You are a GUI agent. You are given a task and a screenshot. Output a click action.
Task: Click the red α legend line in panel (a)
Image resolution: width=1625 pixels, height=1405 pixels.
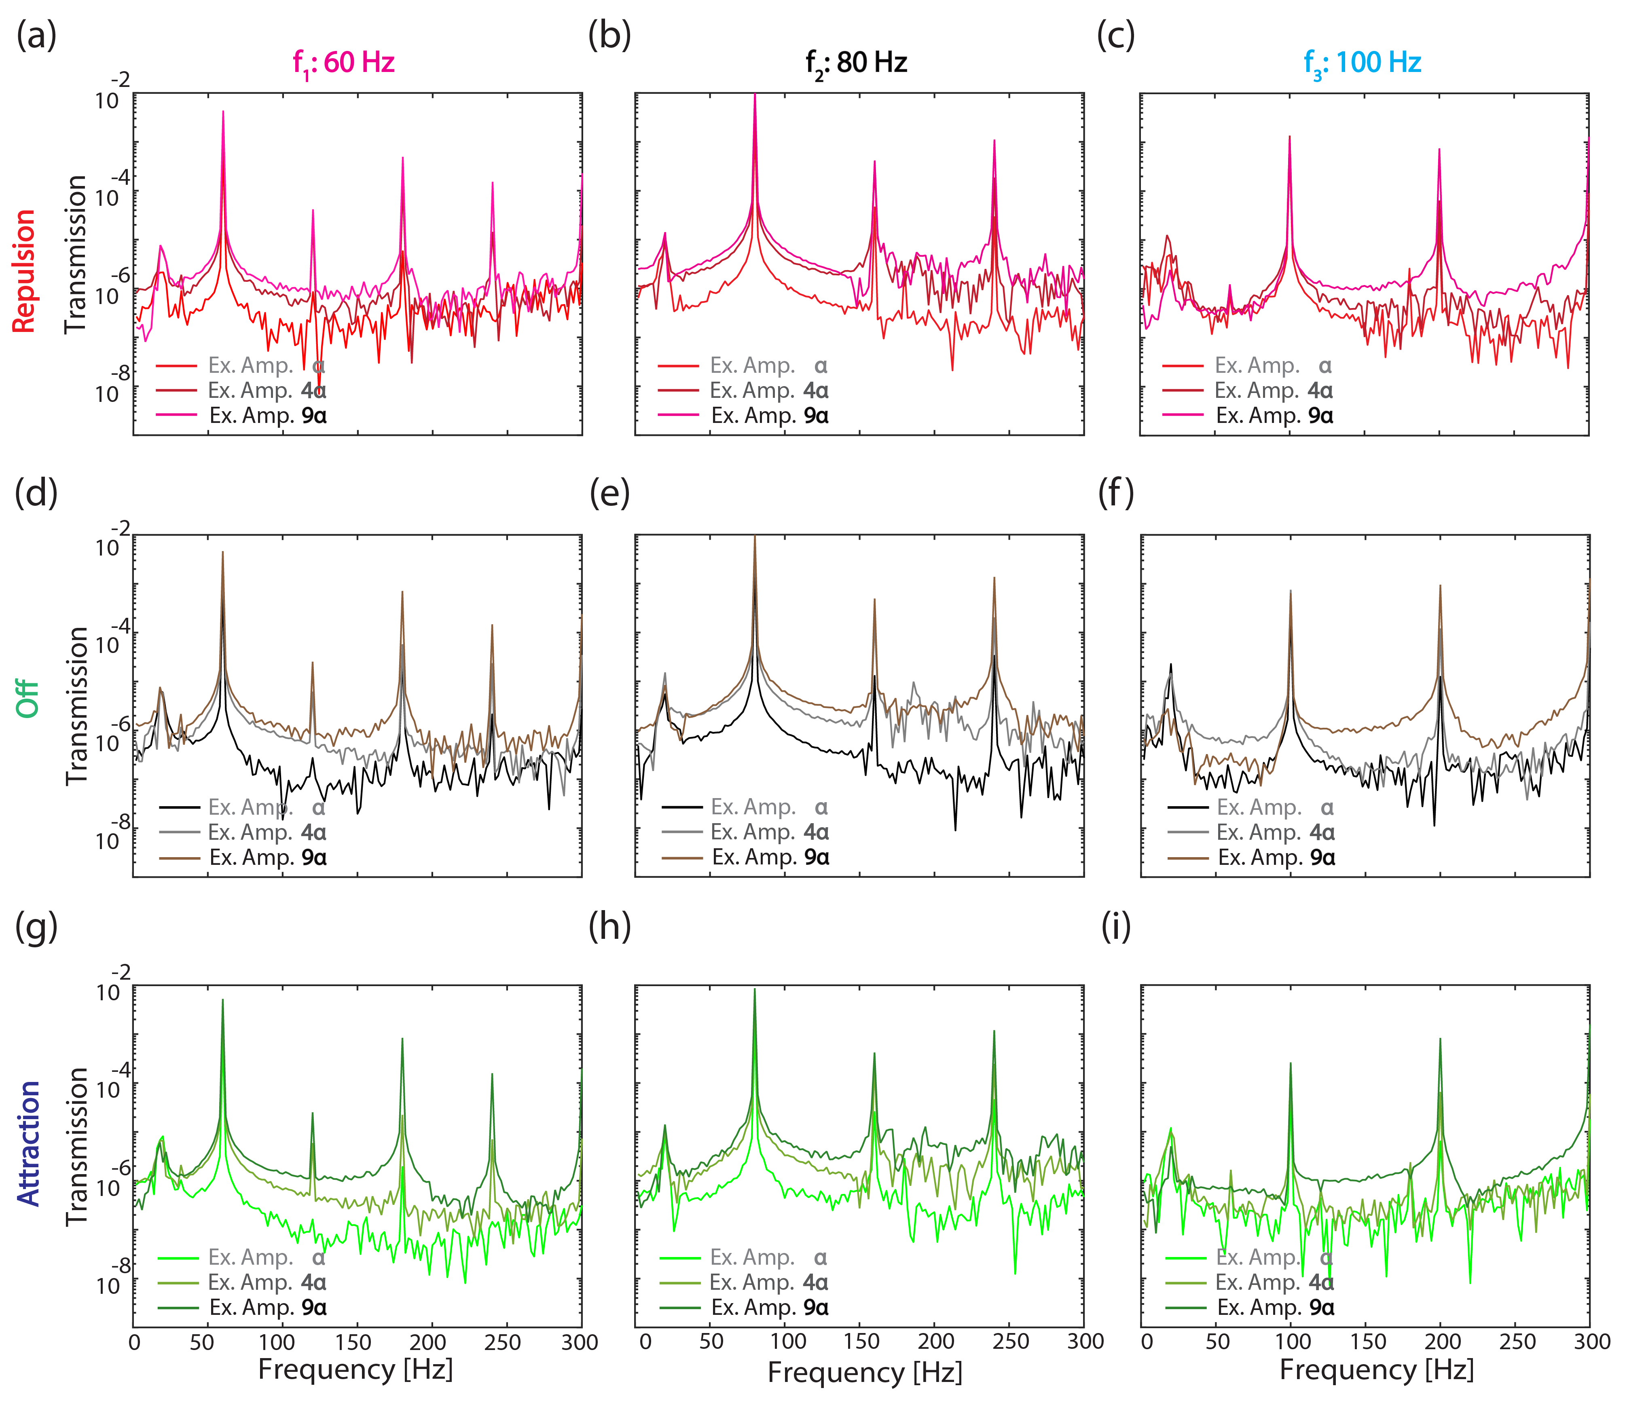(x=176, y=366)
